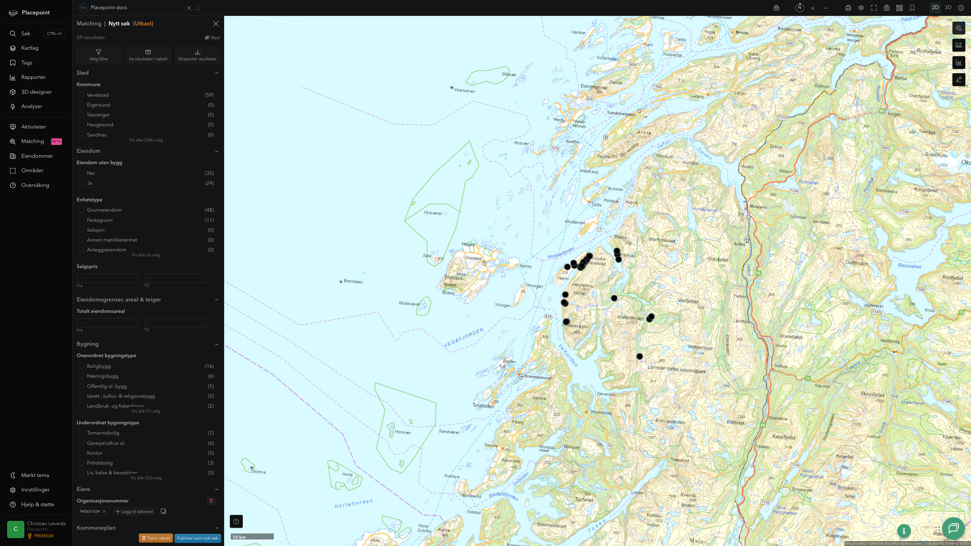971x546 pixels.
Task: Open the chat support bubble
Action: (x=953, y=528)
